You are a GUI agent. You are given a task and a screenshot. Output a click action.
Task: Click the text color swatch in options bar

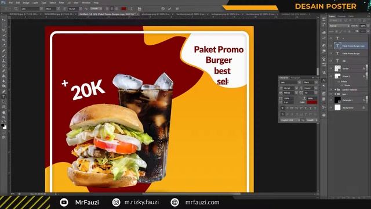(x=123, y=9)
